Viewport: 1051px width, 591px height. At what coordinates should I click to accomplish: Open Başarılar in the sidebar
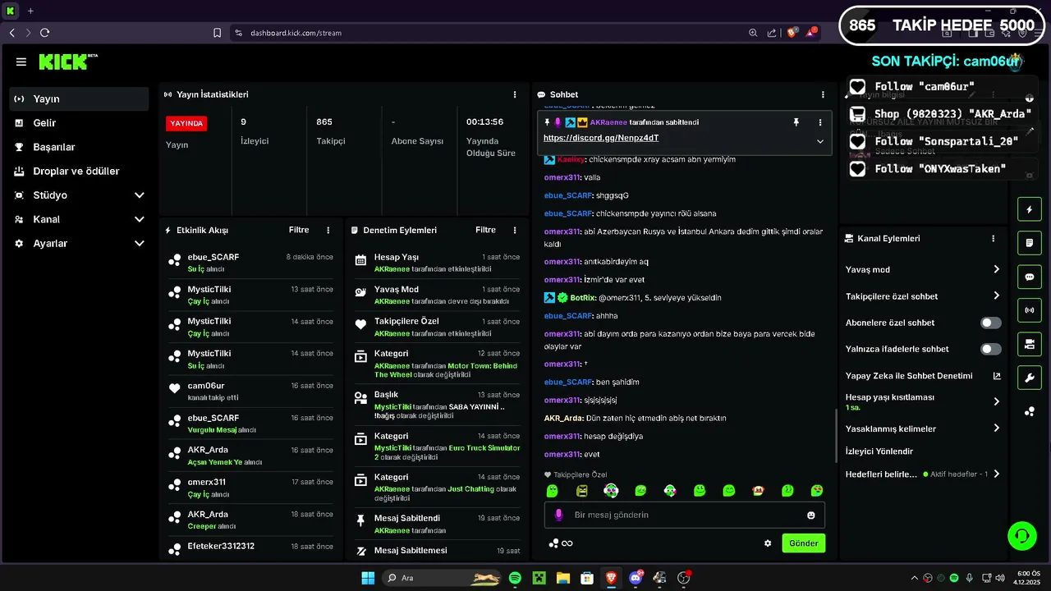pos(79,147)
